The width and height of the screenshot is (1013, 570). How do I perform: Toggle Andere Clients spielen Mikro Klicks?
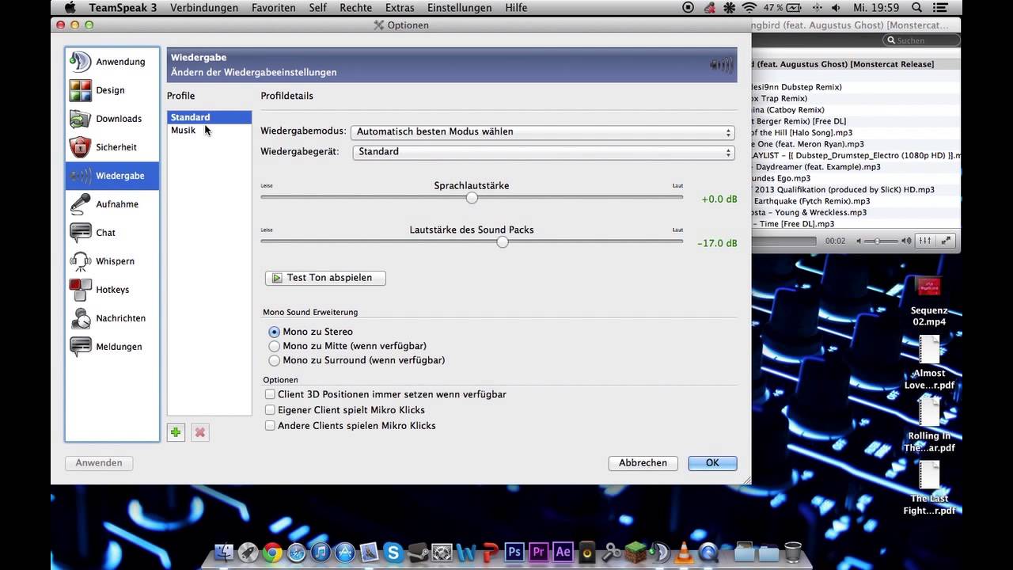click(x=350, y=426)
